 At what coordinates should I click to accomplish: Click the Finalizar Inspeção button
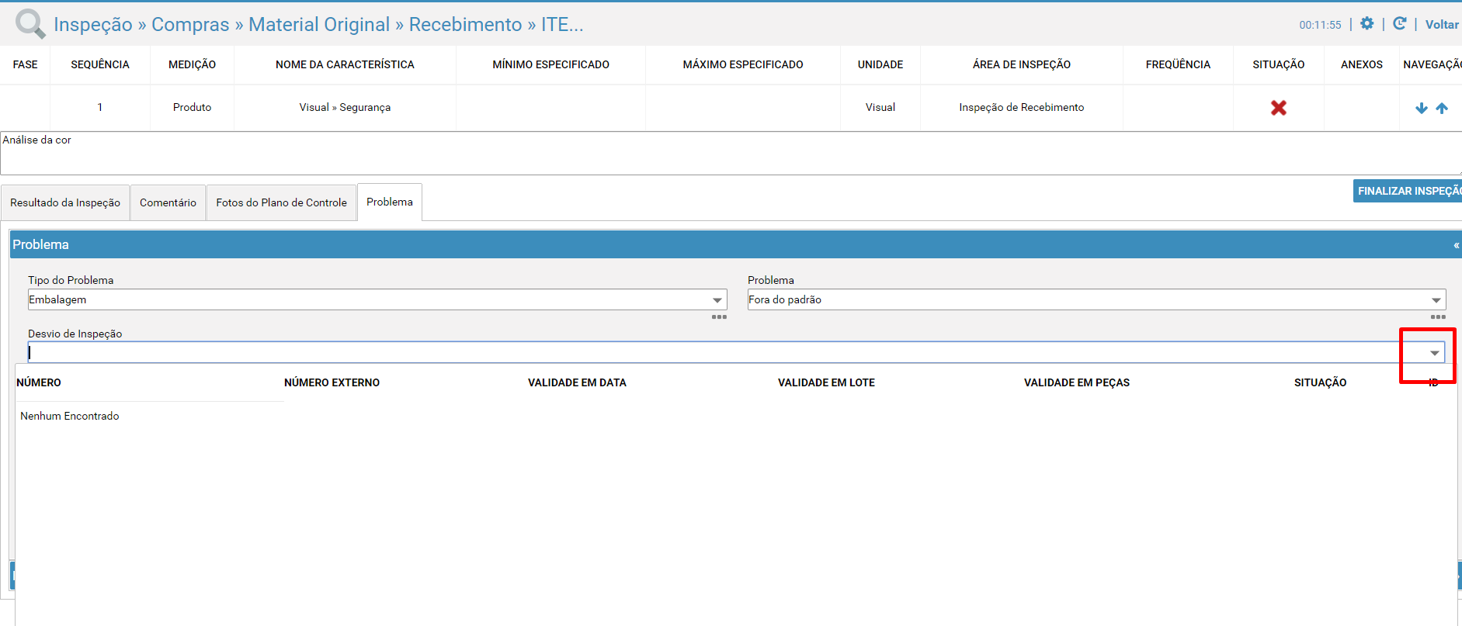click(1408, 191)
